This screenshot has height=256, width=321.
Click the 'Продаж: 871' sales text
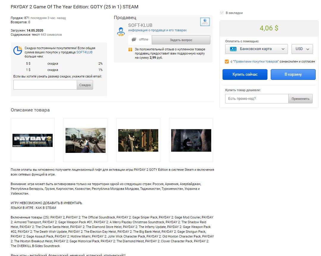coord(20,18)
